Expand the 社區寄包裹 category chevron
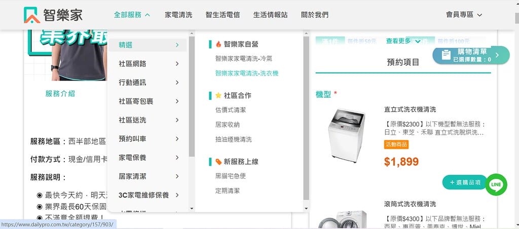Screen dimensions: 519x229 click(x=177, y=101)
